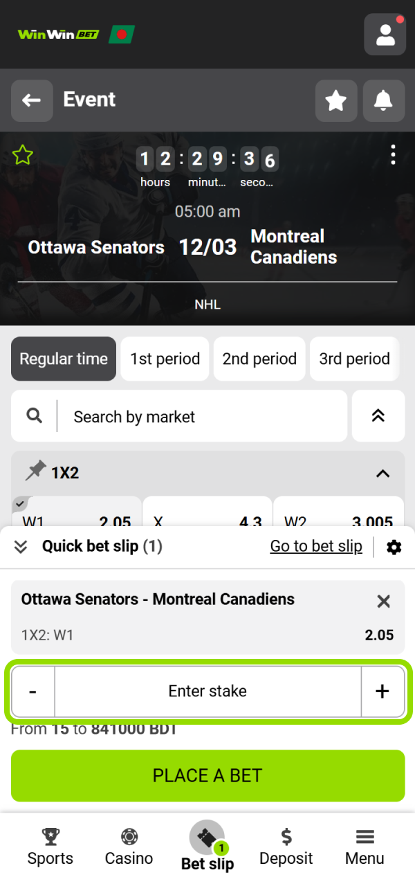Open the user account profile icon
The width and height of the screenshot is (415, 886).
point(385,34)
